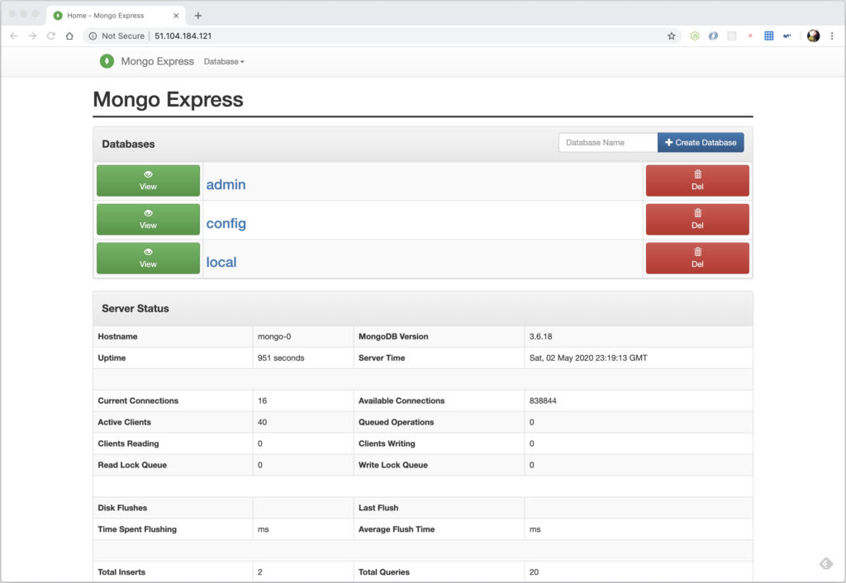Reload the page with the refresh icon
The image size is (846, 583).
[50, 36]
